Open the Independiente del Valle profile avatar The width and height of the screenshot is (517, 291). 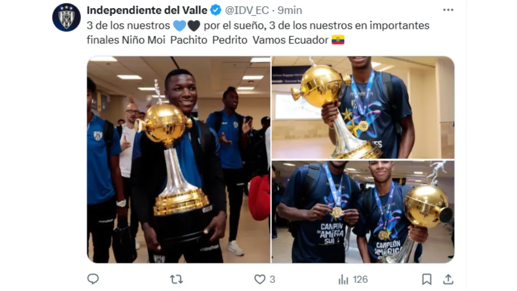(66, 17)
